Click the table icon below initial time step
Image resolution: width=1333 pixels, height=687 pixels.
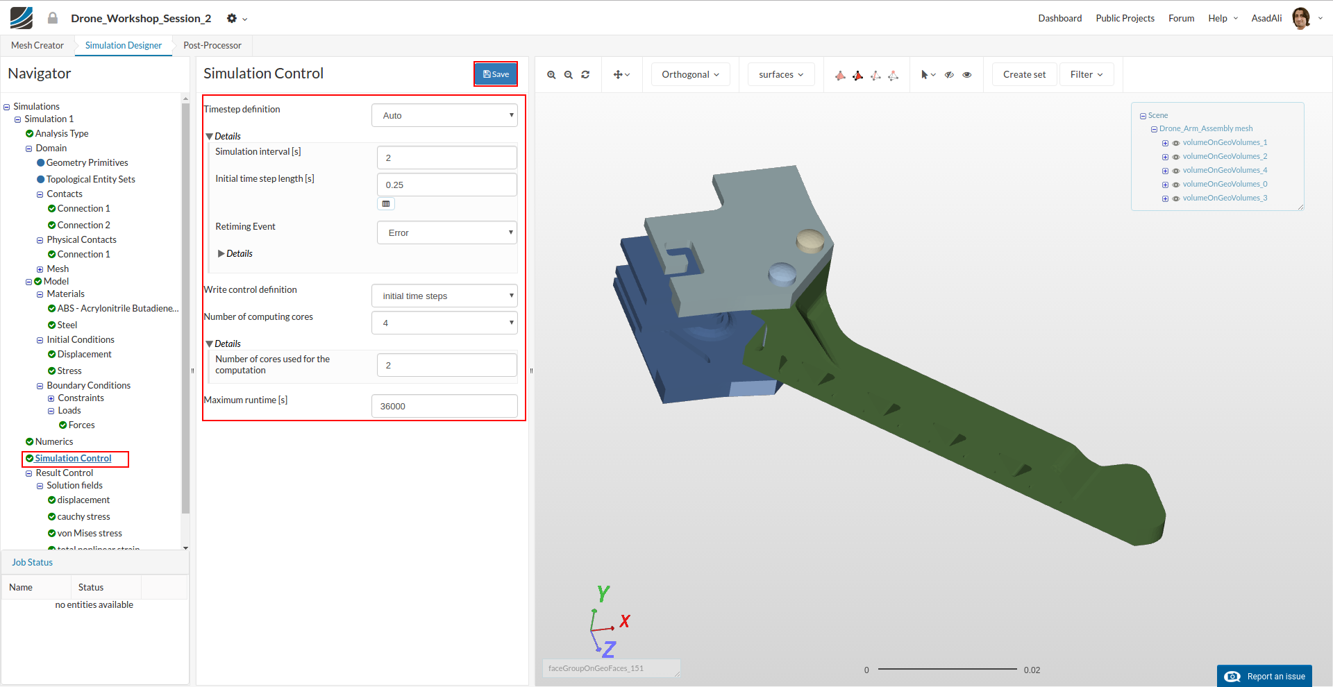pyautogui.click(x=386, y=204)
